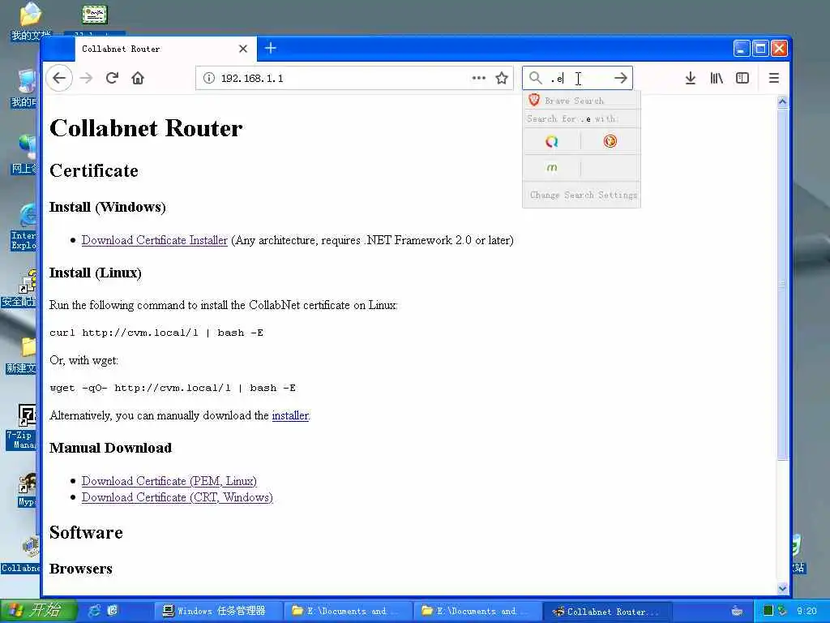The height and width of the screenshot is (623, 830).
Task: Open Download Certificate Installer link
Action: pos(155,240)
